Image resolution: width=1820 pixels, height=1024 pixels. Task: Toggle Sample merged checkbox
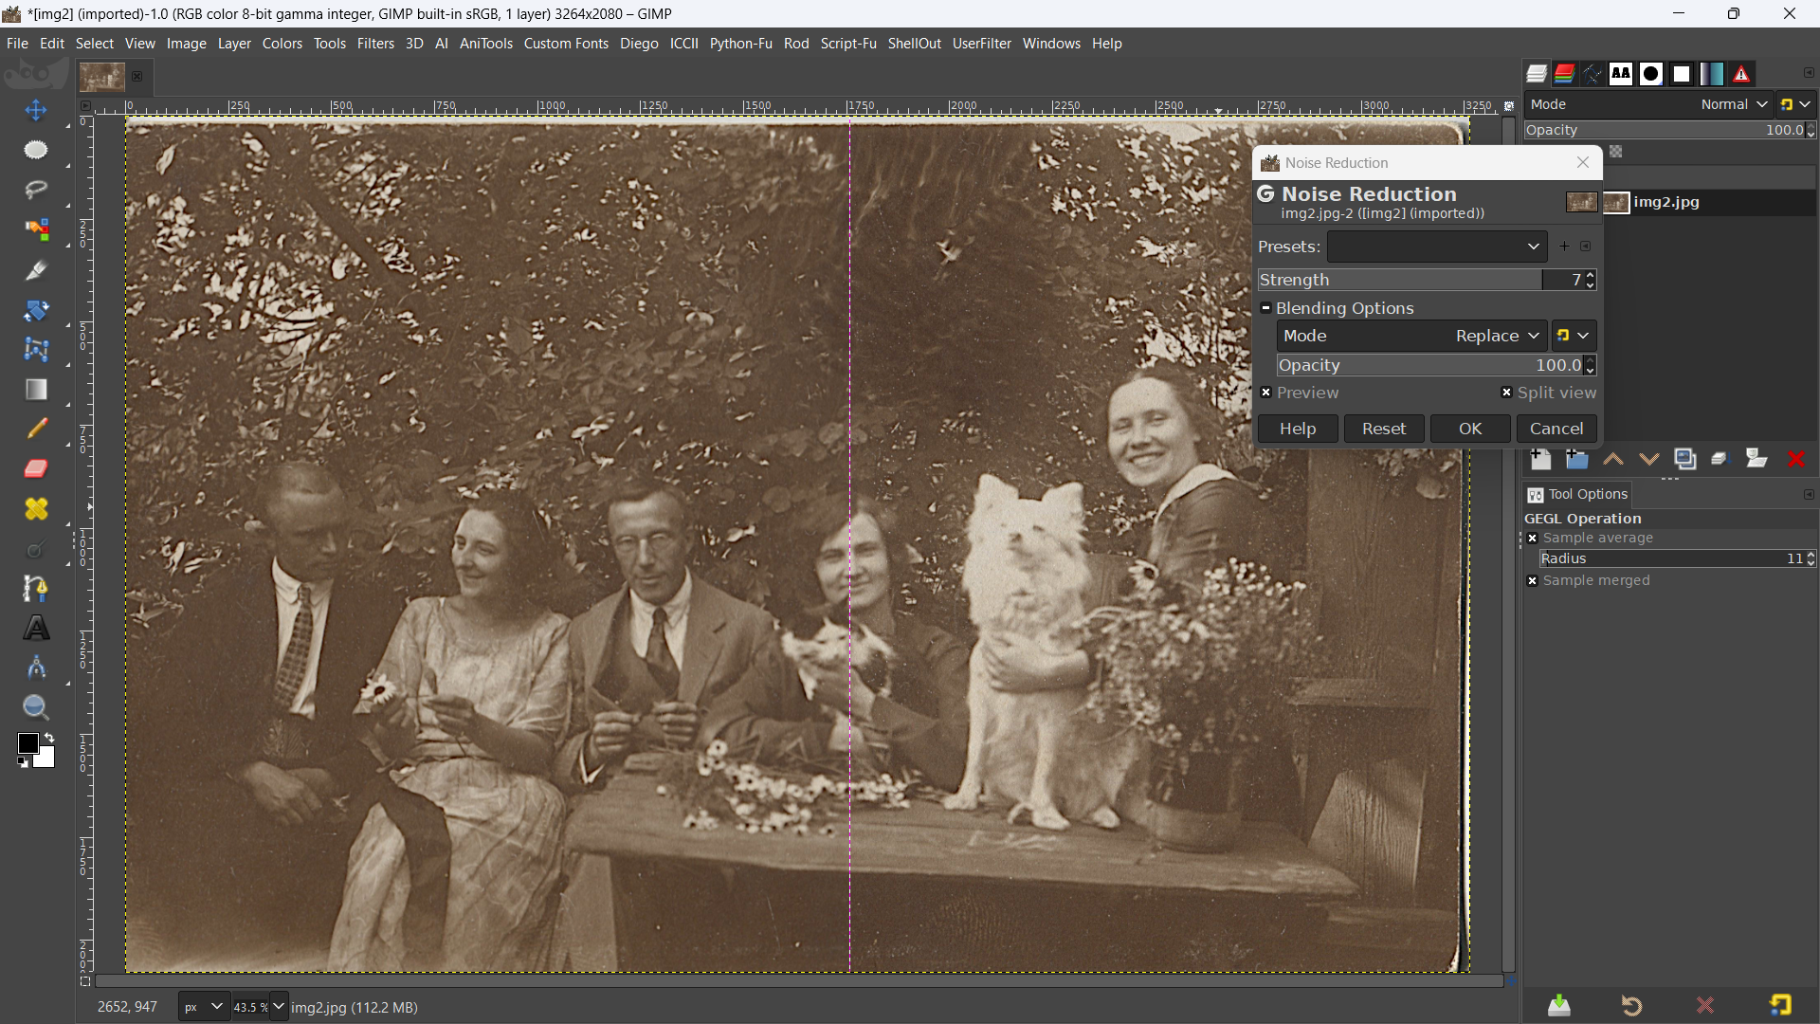pos(1533,580)
